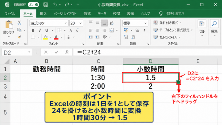This screenshot has height=125, width=222.
Task: Expand the number format 標準 dropdown
Action: click(x=145, y=23)
